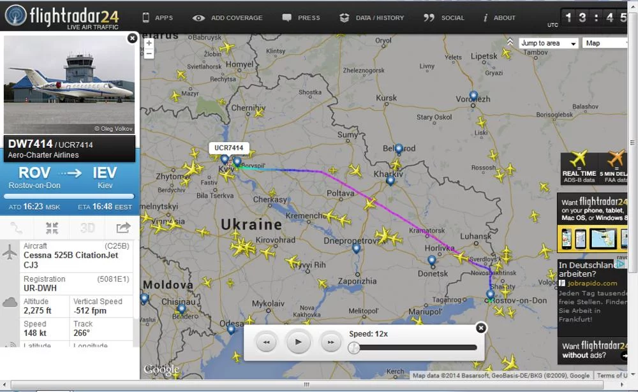The height and width of the screenshot is (392, 638).
Task: Click the flightradar24 mobile apps ad
Action: pos(593,222)
